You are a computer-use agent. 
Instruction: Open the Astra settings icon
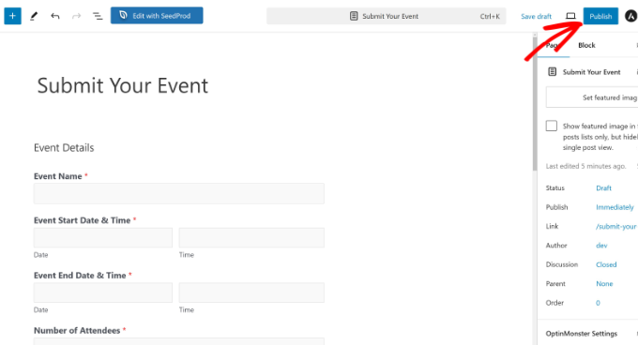[x=630, y=16]
